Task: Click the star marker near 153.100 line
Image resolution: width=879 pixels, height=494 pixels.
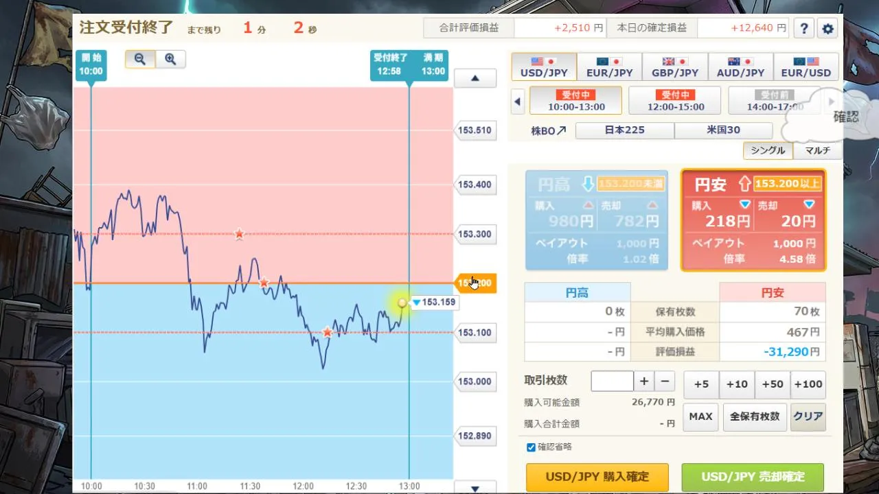Action: (327, 333)
